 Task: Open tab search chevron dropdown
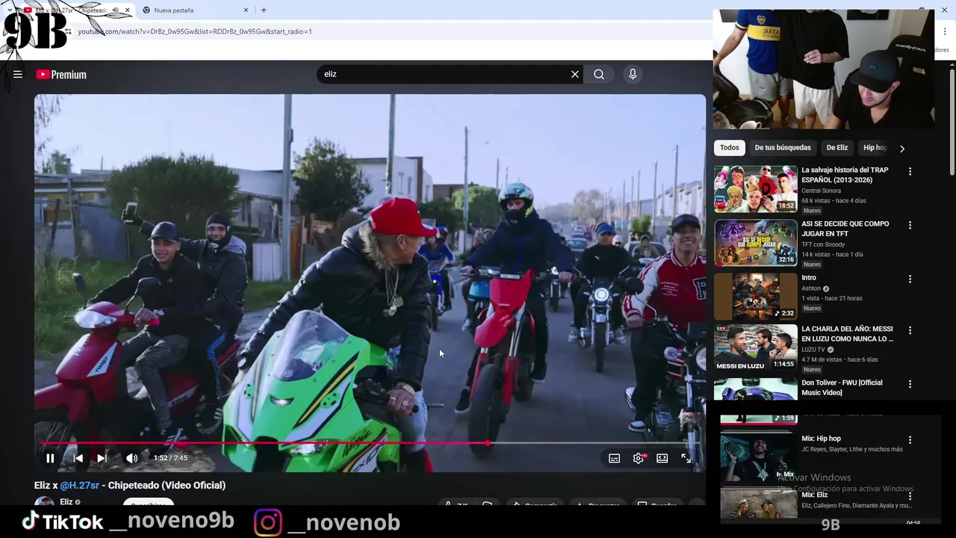[x=9, y=10]
